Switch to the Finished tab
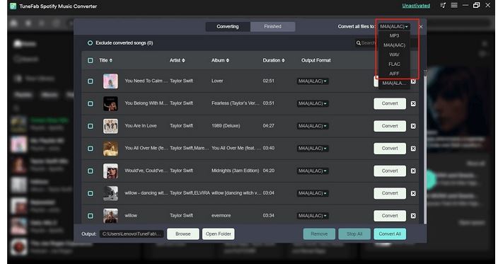This screenshot has height=264, width=498. point(272,27)
